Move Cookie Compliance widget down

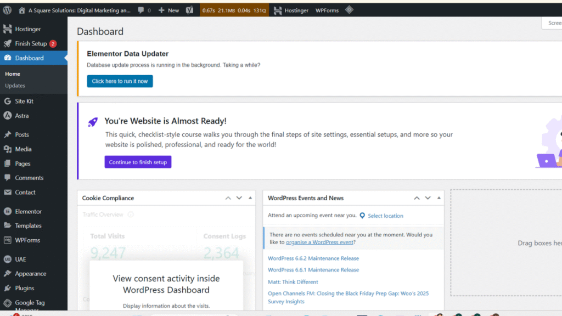(x=239, y=198)
